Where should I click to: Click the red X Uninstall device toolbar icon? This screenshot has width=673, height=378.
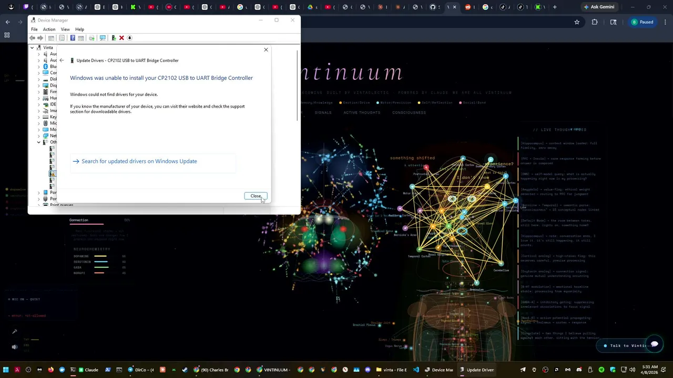click(121, 38)
